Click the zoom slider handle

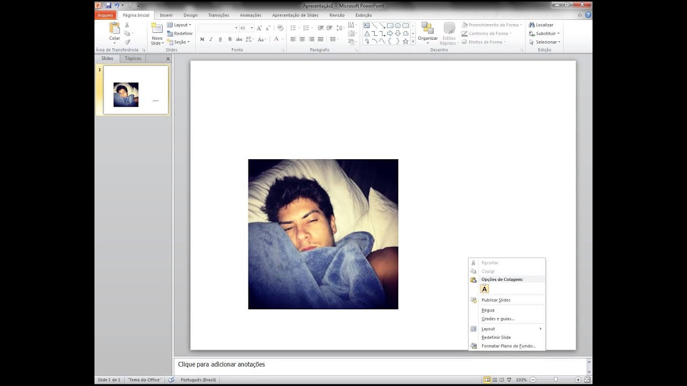point(556,380)
